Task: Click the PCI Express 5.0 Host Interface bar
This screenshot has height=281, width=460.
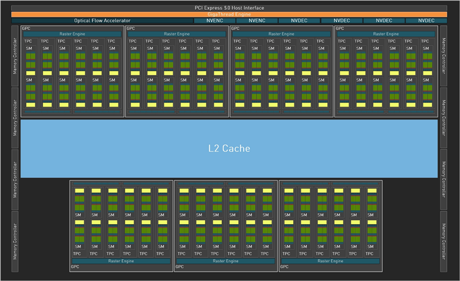Action: (229, 7)
